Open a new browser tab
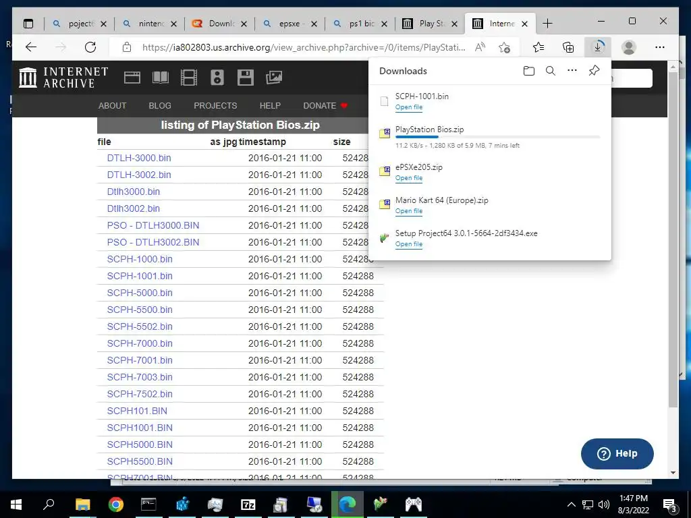This screenshot has width=691, height=518. [x=547, y=24]
